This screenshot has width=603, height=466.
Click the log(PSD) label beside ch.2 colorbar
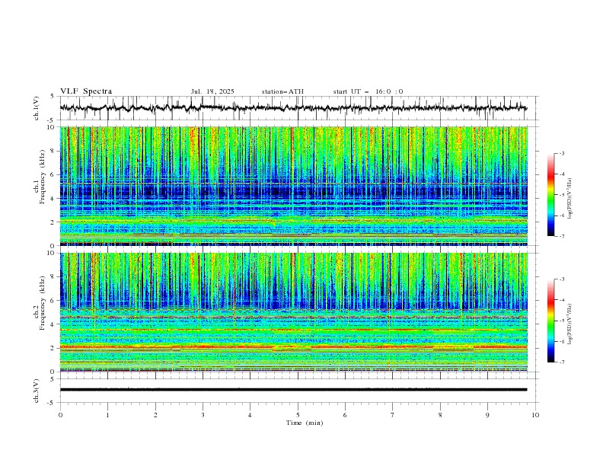tap(569, 324)
